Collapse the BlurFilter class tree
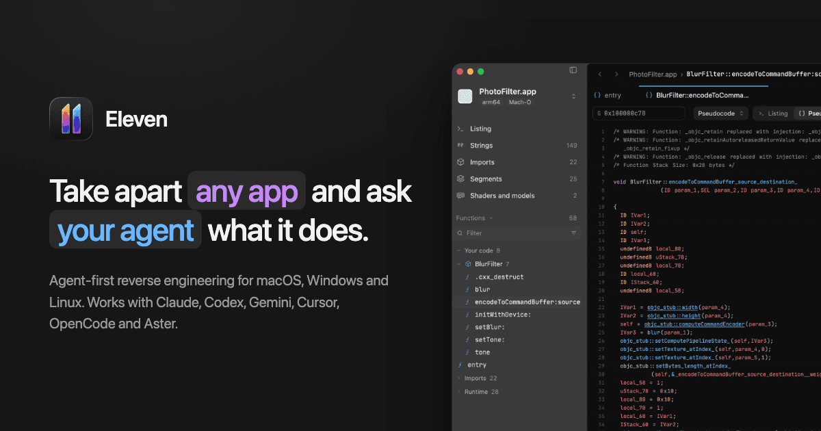 click(x=459, y=264)
